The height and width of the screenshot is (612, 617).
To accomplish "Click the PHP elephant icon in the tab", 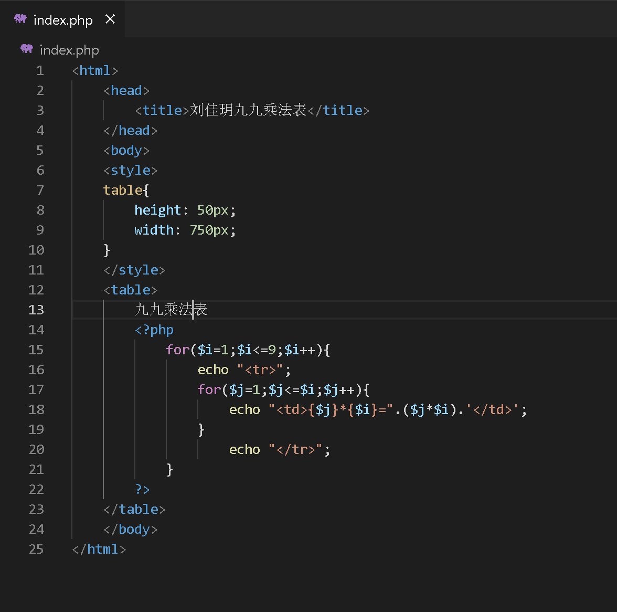I will 20,19.
